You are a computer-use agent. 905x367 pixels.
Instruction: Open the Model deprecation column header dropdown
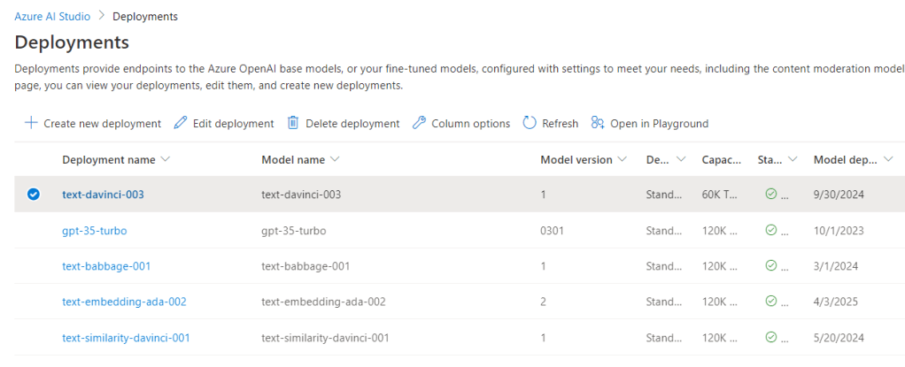pyautogui.click(x=888, y=160)
